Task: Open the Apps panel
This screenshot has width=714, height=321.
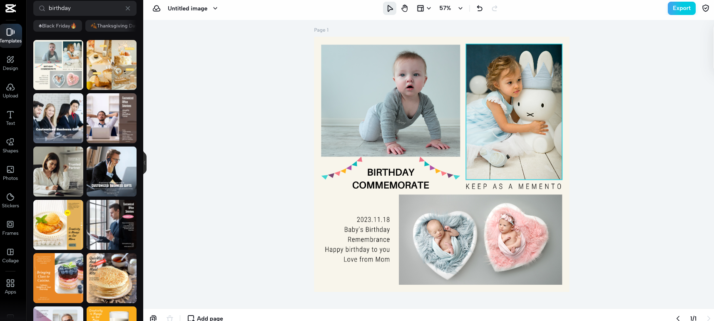Action: (10, 286)
